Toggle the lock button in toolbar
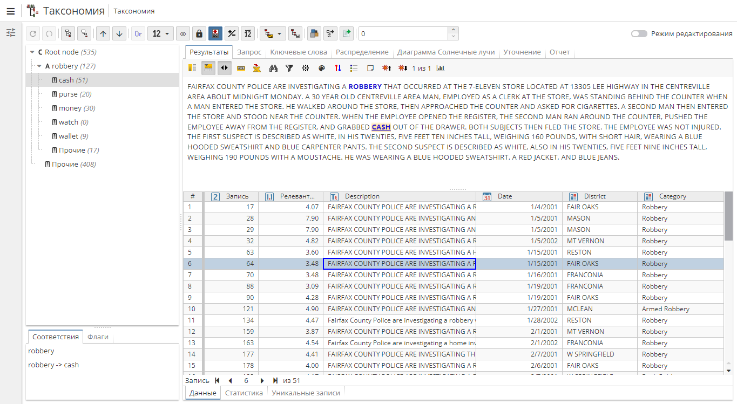This screenshot has width=737, height=404. 199,34
